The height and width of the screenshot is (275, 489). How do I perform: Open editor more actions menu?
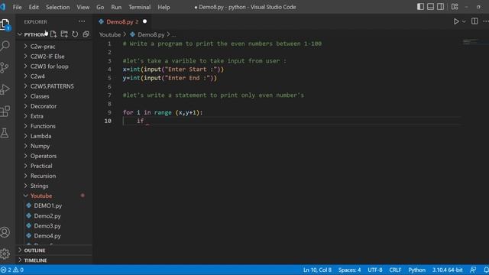486,21
